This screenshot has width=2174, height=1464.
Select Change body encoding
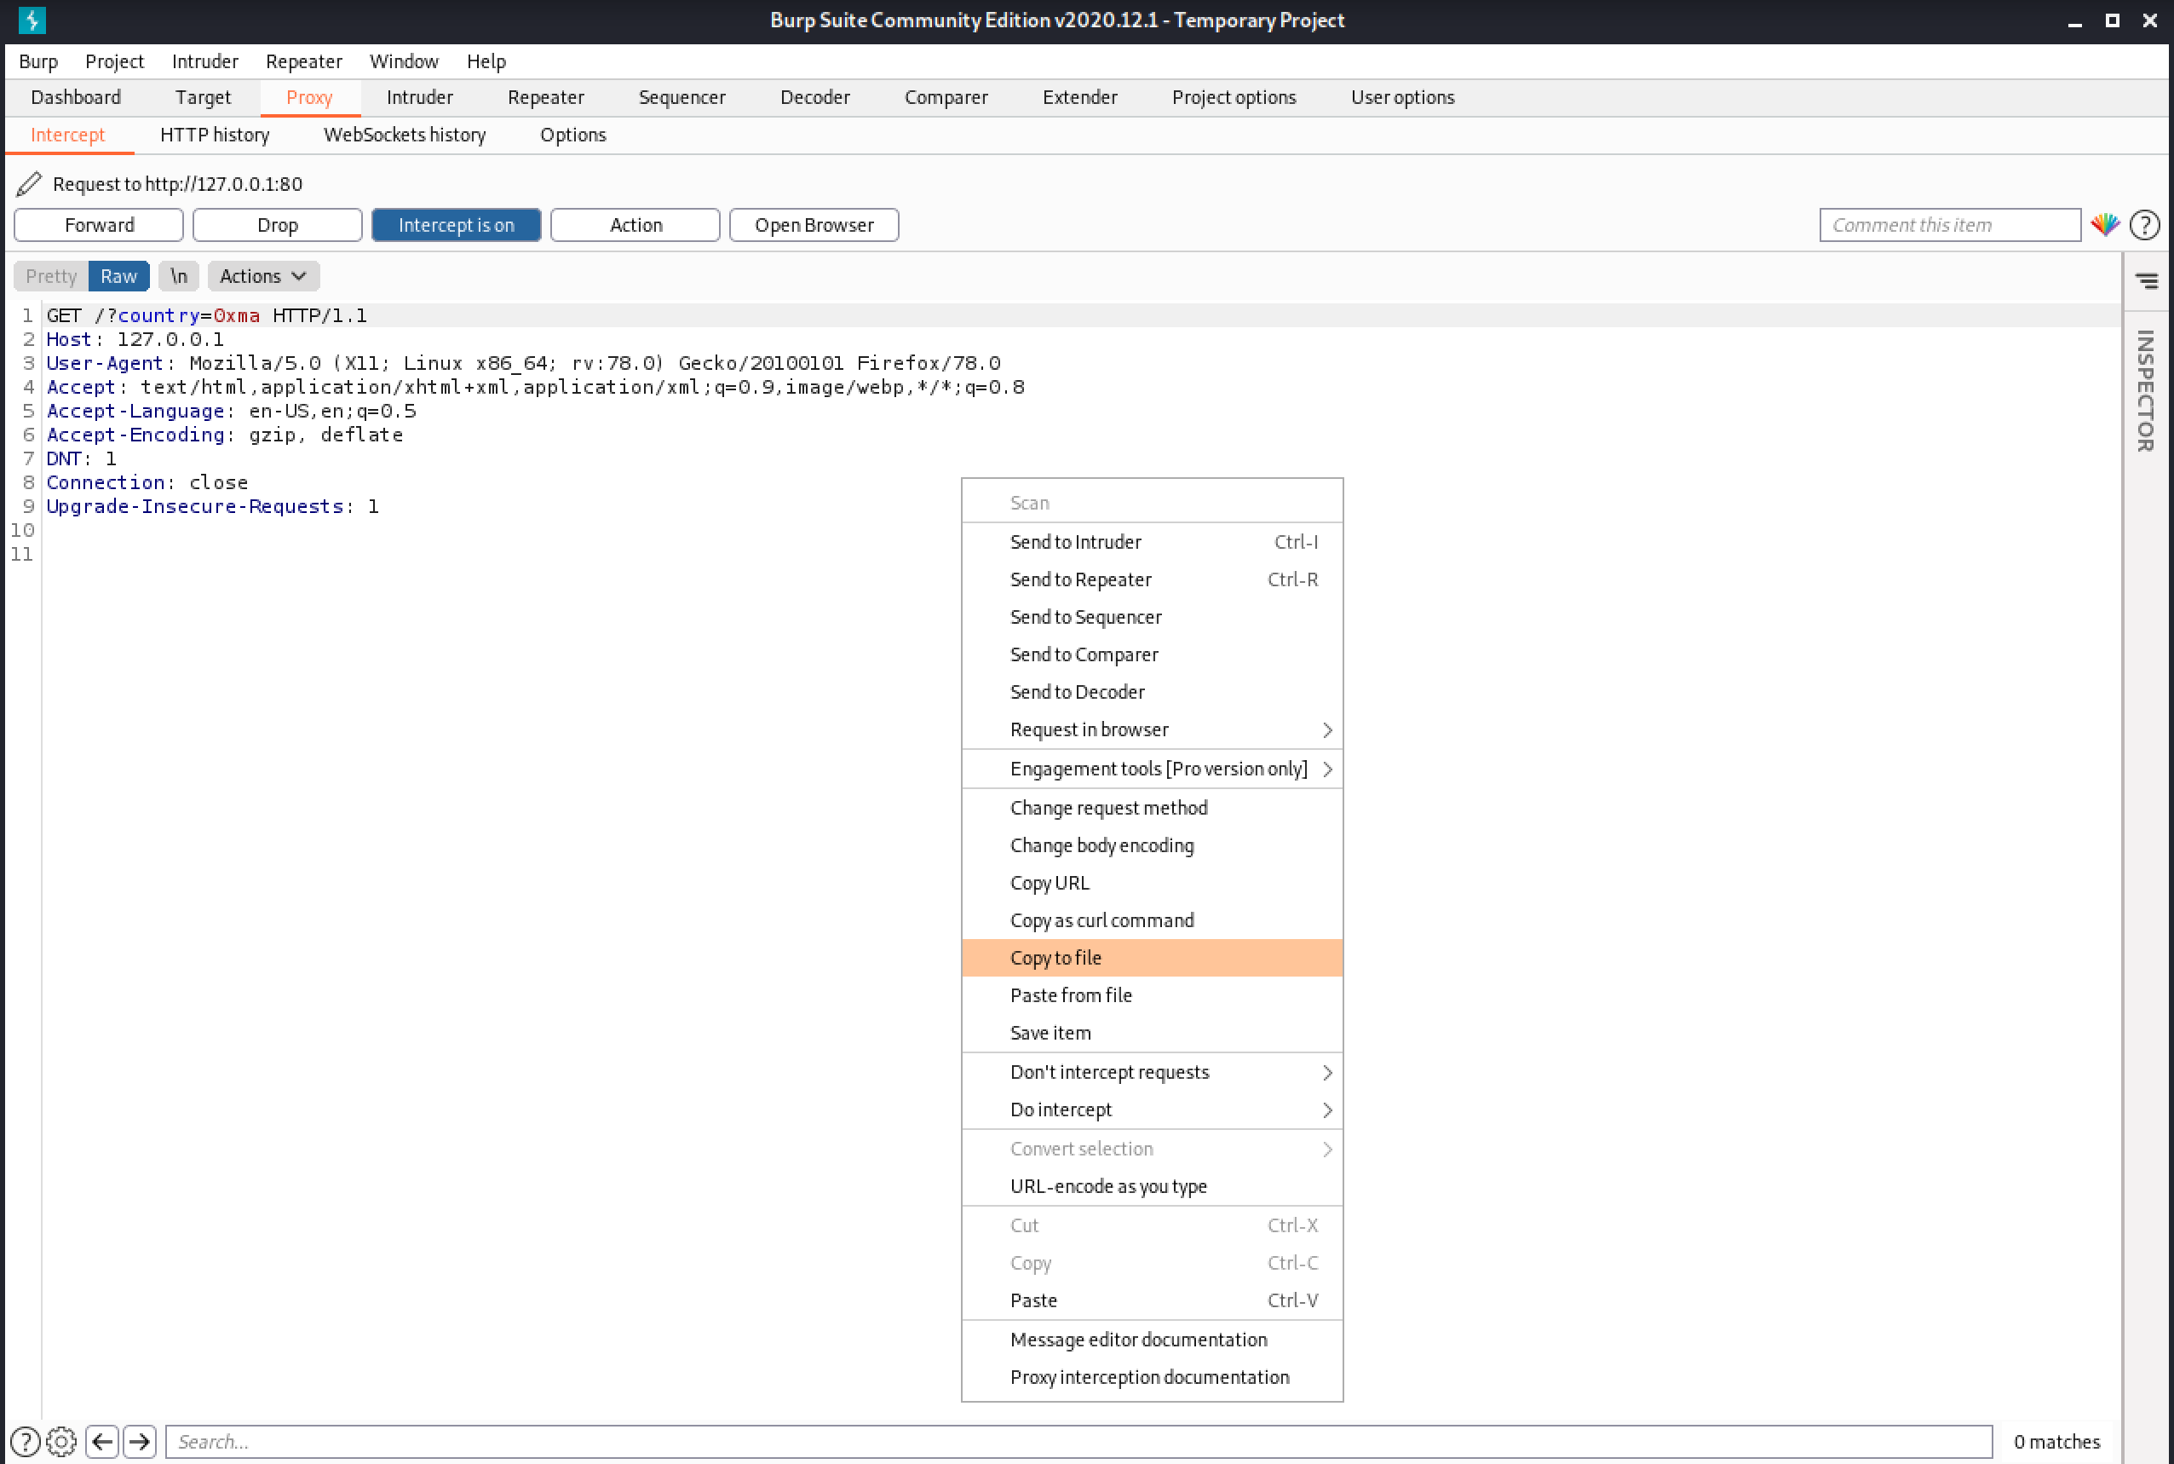coord(1152,845)
